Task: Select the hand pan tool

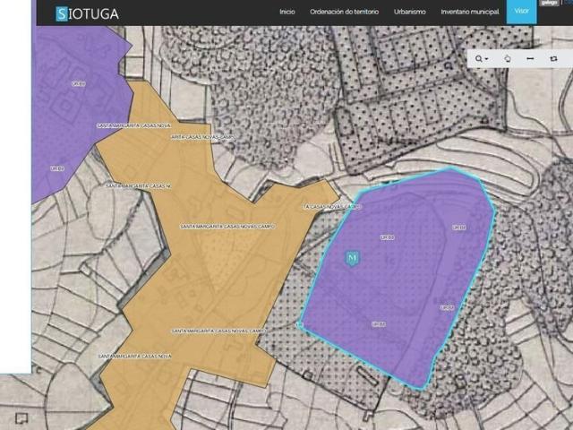Action: [x=508, y=58]
